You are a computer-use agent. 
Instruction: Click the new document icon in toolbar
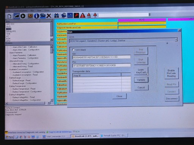click(9, 16)
